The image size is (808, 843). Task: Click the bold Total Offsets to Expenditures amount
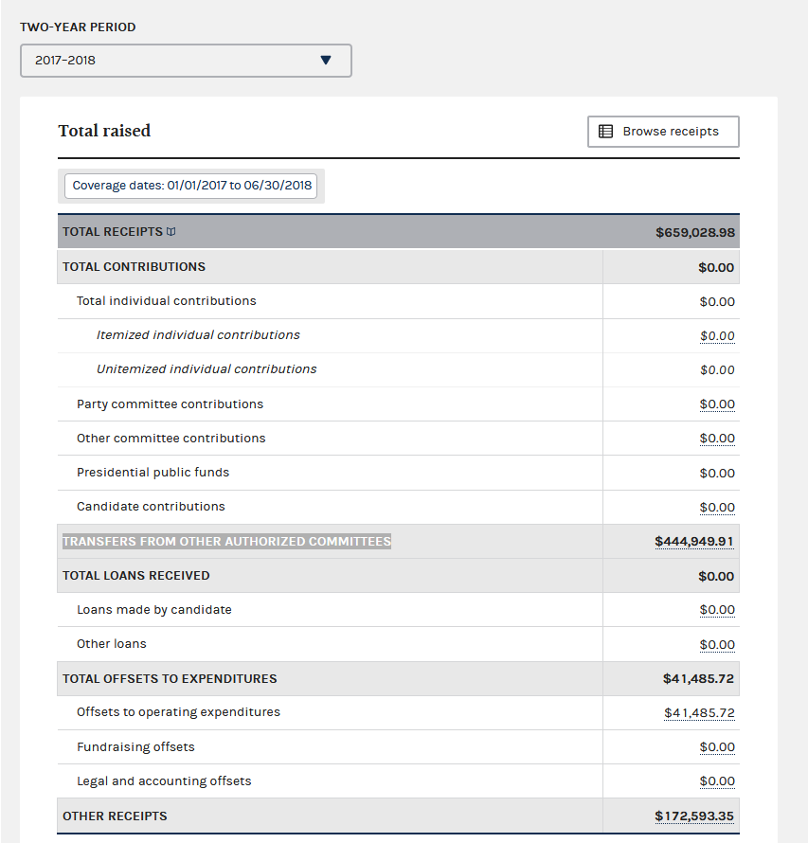point(698,679)
